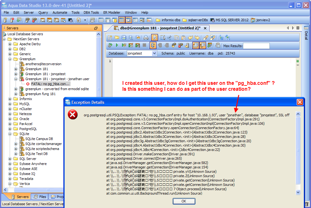311x208 pixels.
Task: Click the Copy pages icon in query toolbar
Action: 176,37
